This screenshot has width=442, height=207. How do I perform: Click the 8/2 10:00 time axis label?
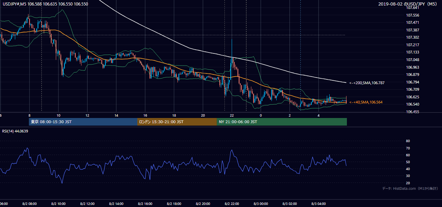(x=58, y=204)
